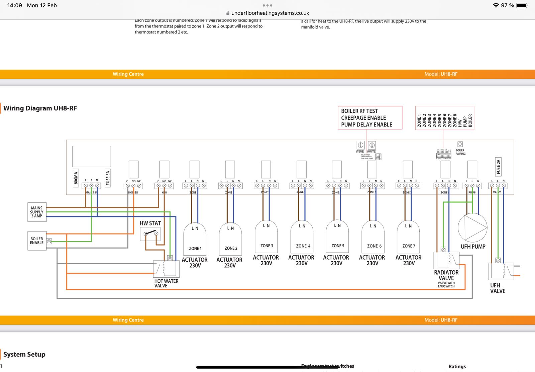Image resolution: width=535 pixels, height=372 pixels.
Task: Click the FUSE 5A label
Action: pos(108,178)
